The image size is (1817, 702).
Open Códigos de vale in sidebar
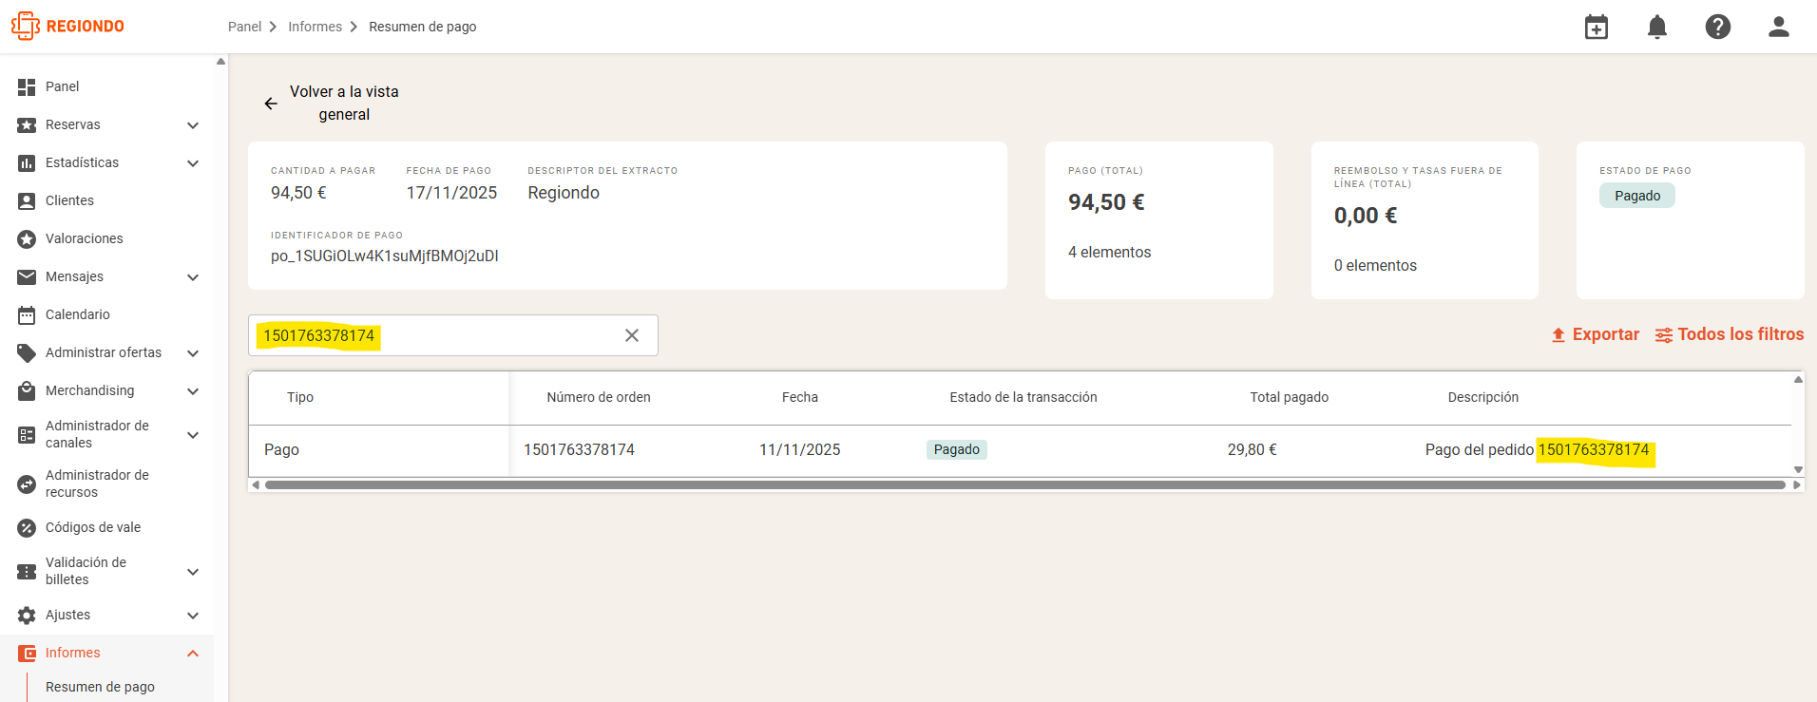pyautogui.click(x=93, y=527)
